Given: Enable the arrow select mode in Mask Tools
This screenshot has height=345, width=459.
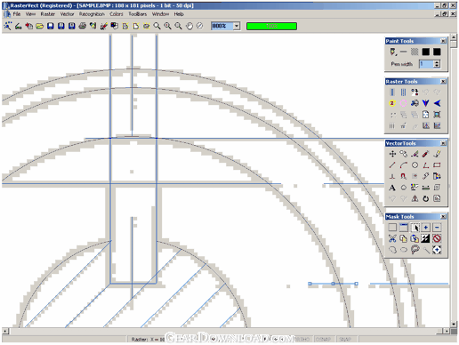Looking at the screenshot, I should tap(415, 228).
